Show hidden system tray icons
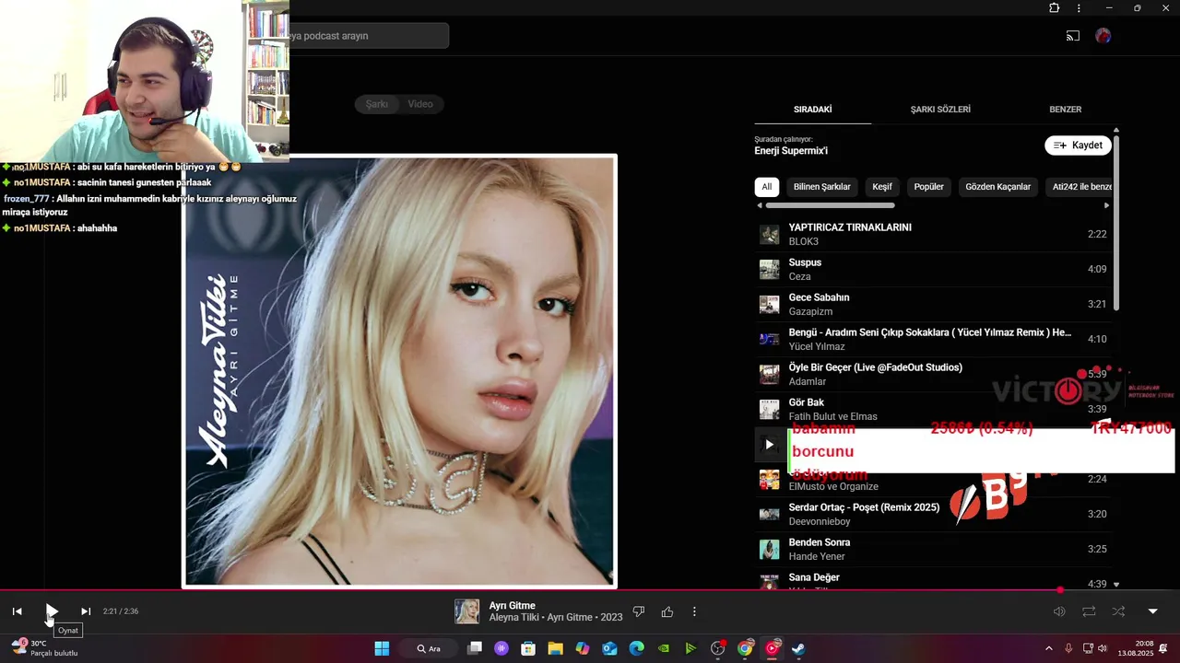Image resolution: width=1180 pixels, height=663 pixels. pyautogui.click(x=1048, y=648)
